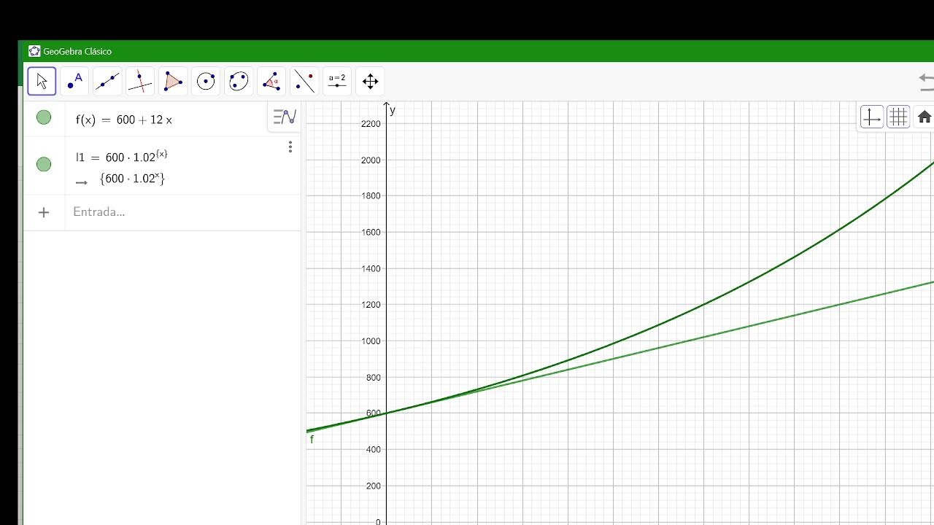Hide function f(x) visibility circle

(44, 117)
